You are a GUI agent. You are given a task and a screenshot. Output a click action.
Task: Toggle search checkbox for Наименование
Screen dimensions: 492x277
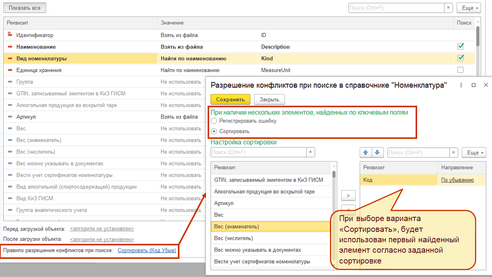pos(460,46)
